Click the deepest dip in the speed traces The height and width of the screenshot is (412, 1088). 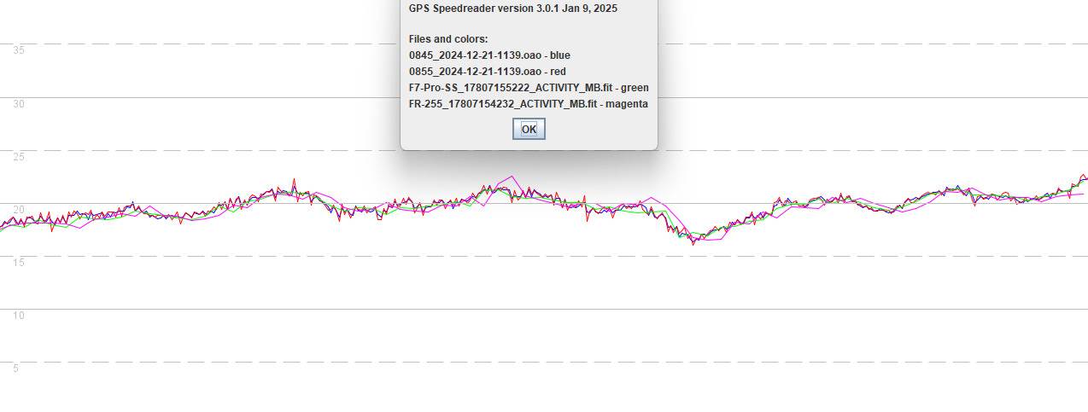pos(694,242)
